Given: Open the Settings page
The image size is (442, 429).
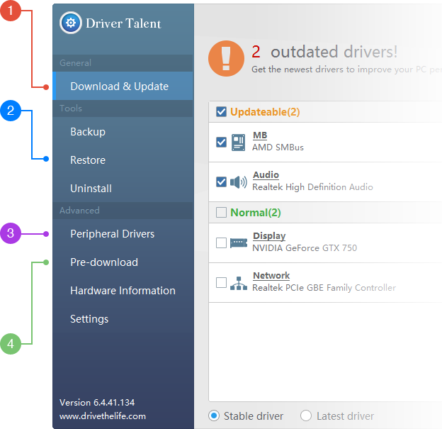Looking at the screenshot, I should click(x=123, y=319).
